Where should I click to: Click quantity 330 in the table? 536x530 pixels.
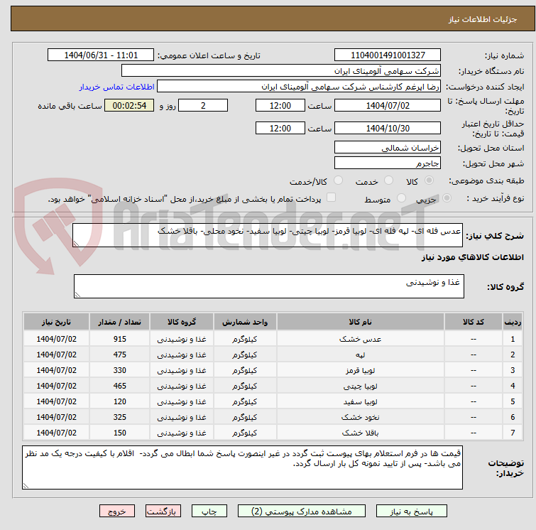120,371
